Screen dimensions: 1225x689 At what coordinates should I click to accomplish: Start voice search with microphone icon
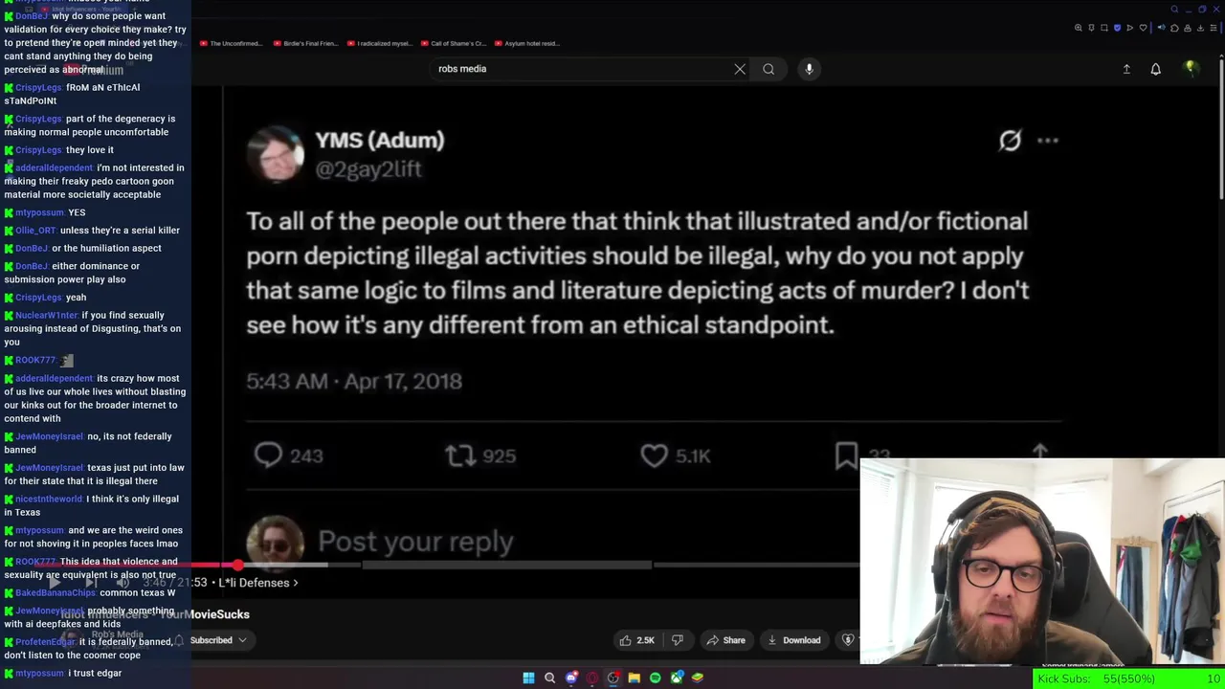(809, 69)
